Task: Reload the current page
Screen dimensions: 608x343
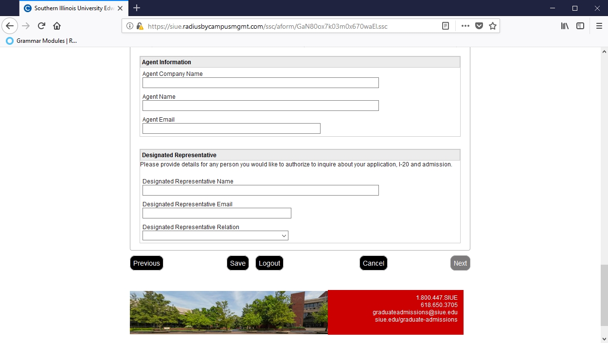Action: pyautogui.click(x=41, y=26)
